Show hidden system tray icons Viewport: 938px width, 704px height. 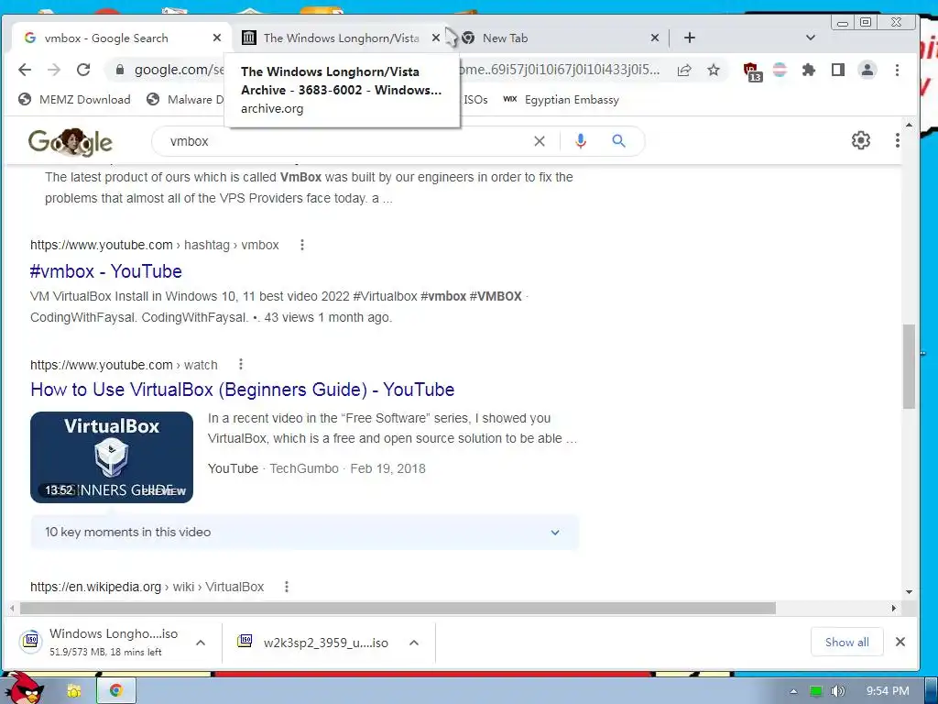click(x=793, y=691)
